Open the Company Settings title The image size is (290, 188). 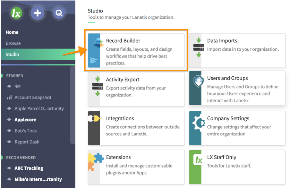[228, 118]
